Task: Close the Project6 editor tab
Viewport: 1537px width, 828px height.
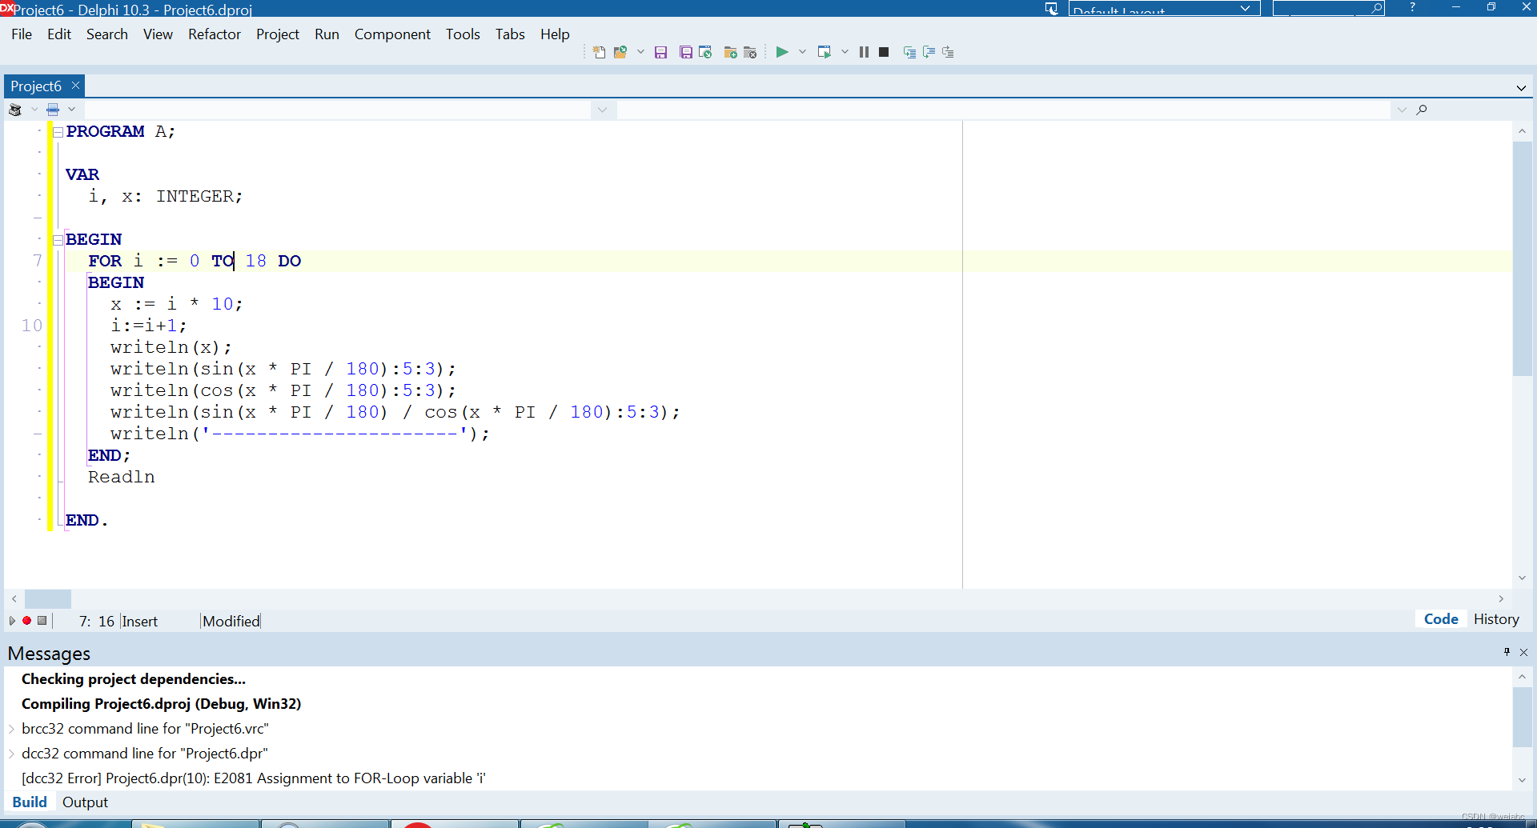Action: 76,86
